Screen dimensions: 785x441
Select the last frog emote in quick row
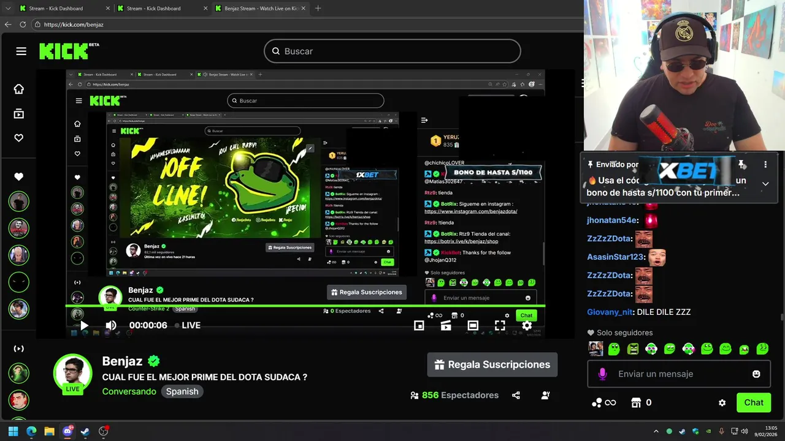click(x=762, y=349)
